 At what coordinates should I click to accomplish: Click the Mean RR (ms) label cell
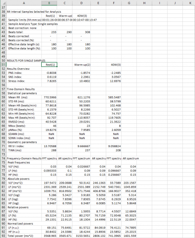pyautogui.click(x=24, y=97)
